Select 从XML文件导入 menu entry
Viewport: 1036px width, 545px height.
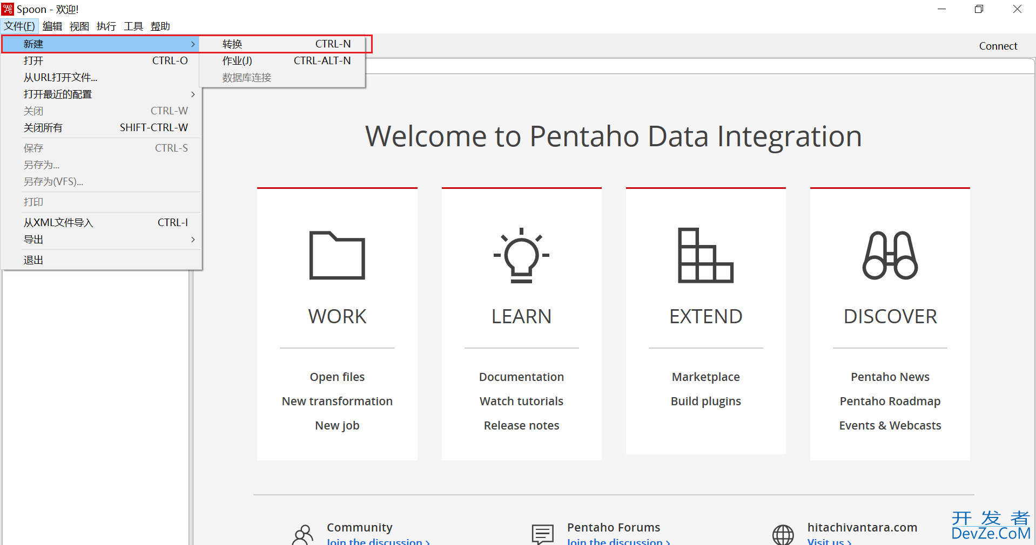point(101,223)
